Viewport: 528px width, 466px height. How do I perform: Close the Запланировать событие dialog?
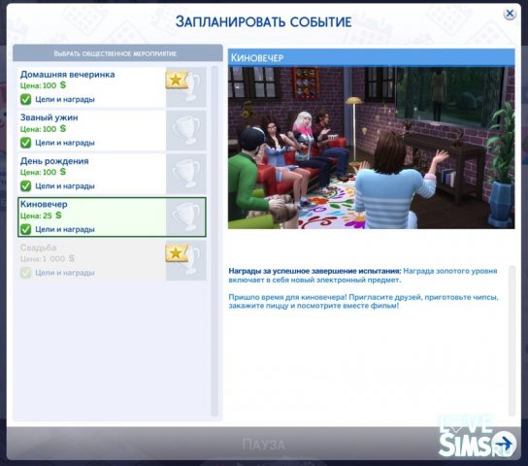[510, 14]
